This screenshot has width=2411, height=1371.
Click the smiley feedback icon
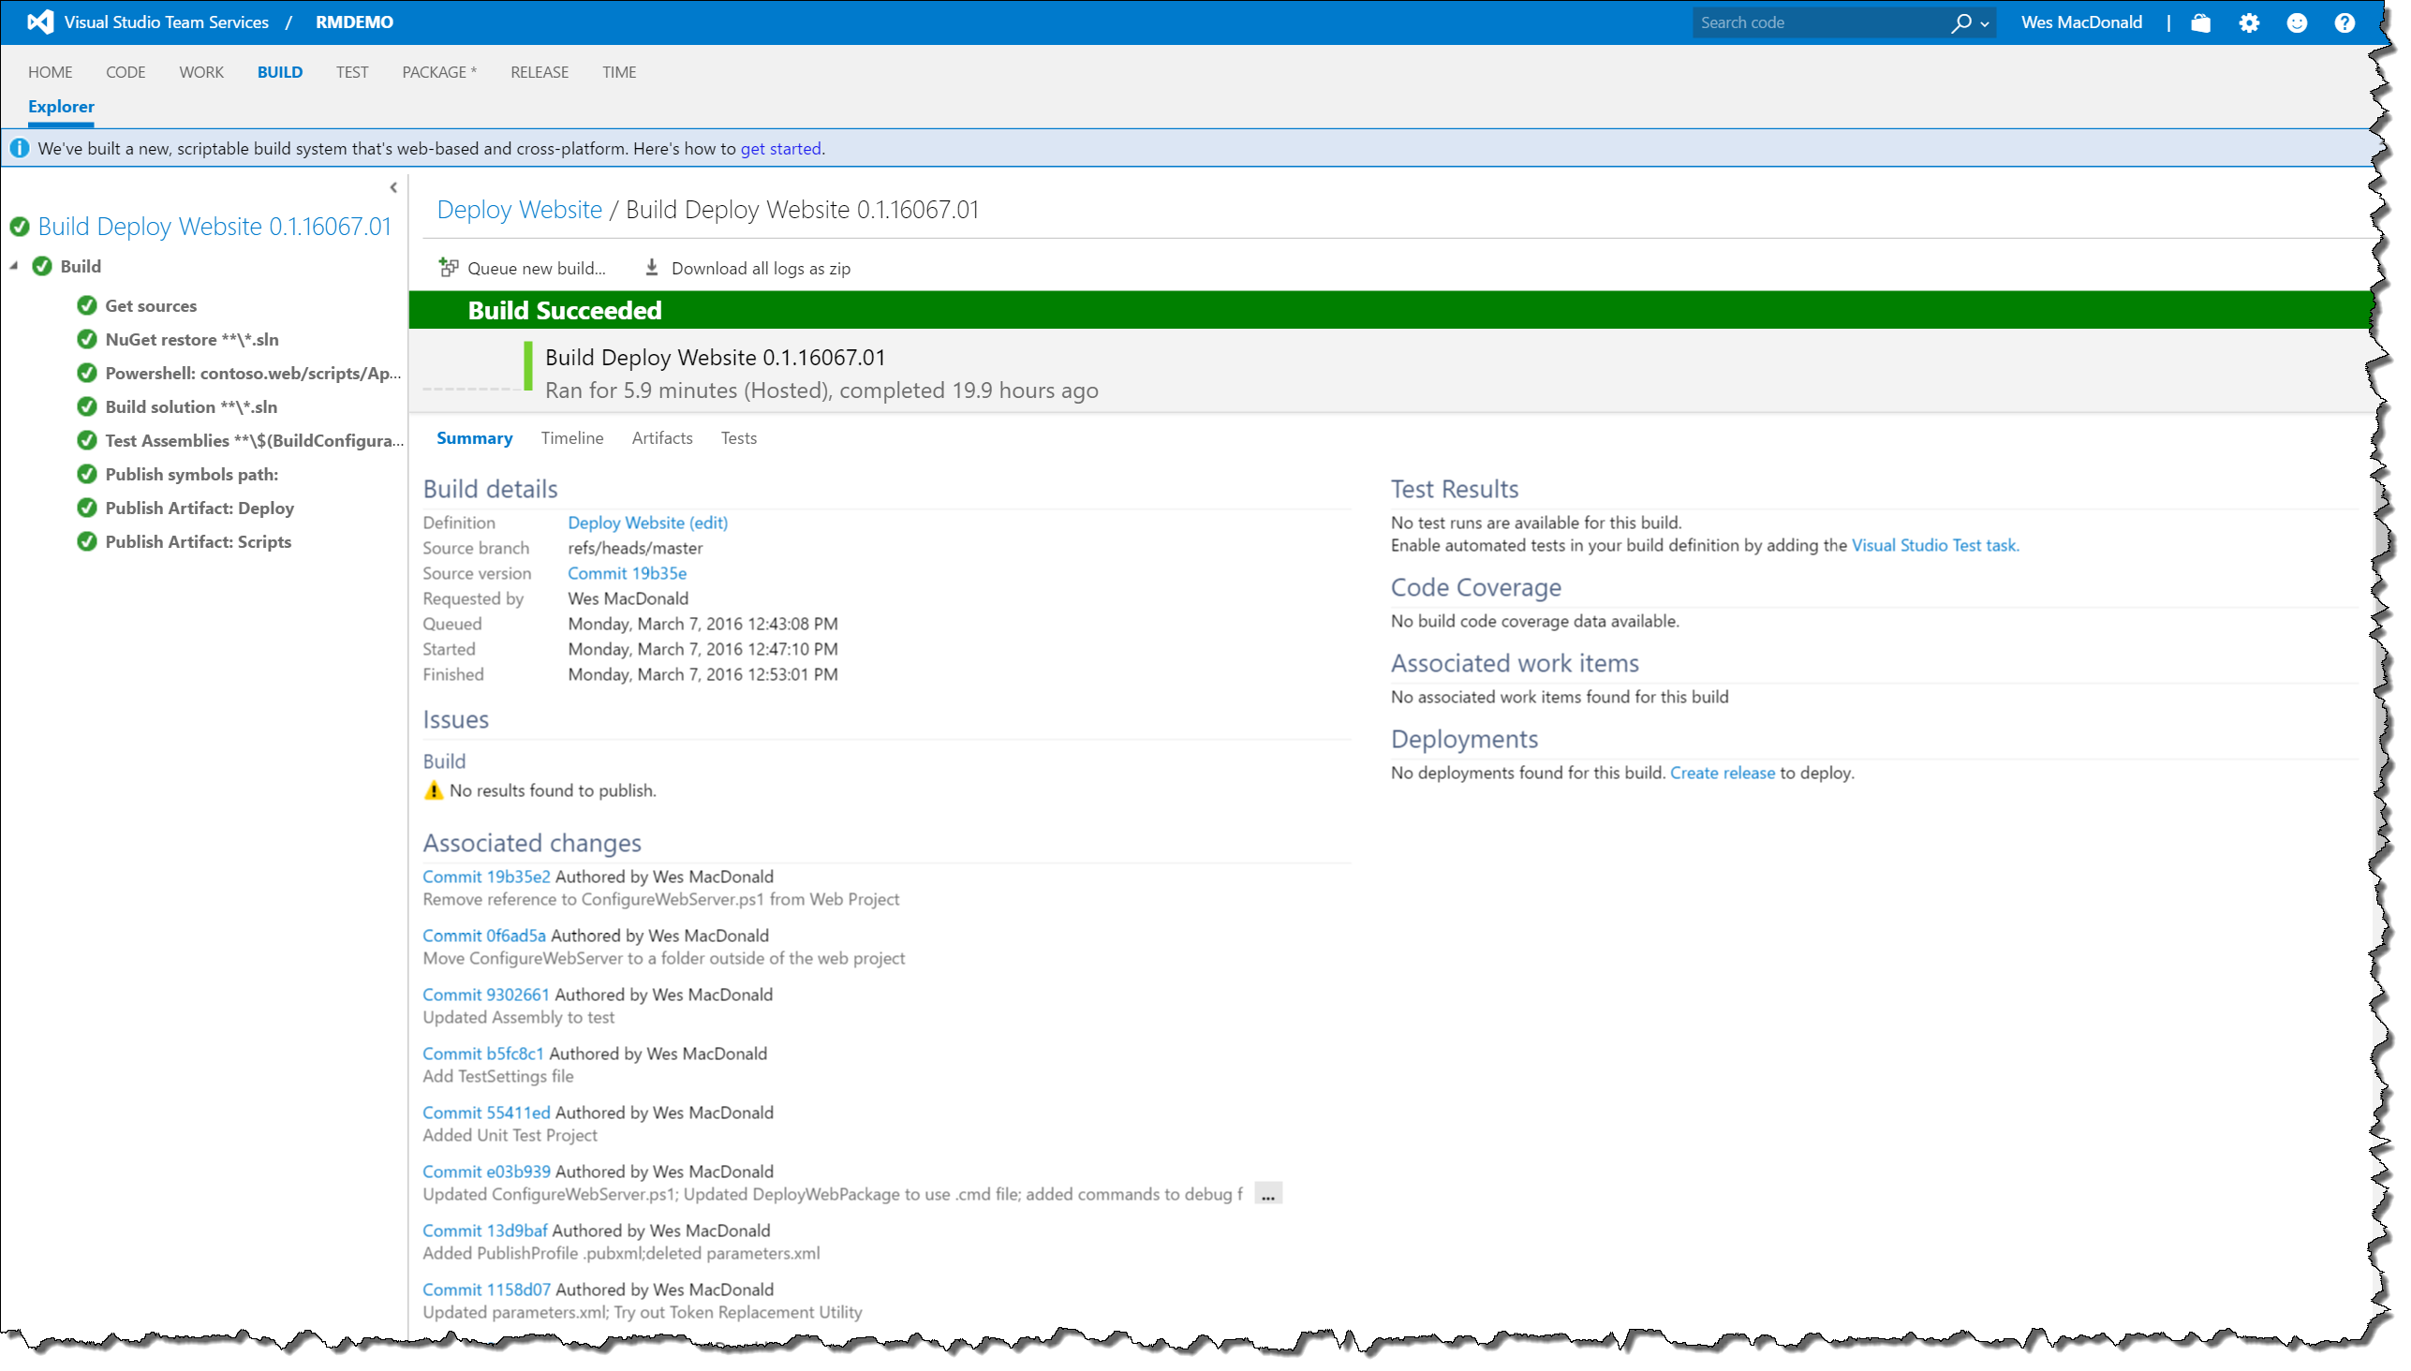pos(2297,22)
